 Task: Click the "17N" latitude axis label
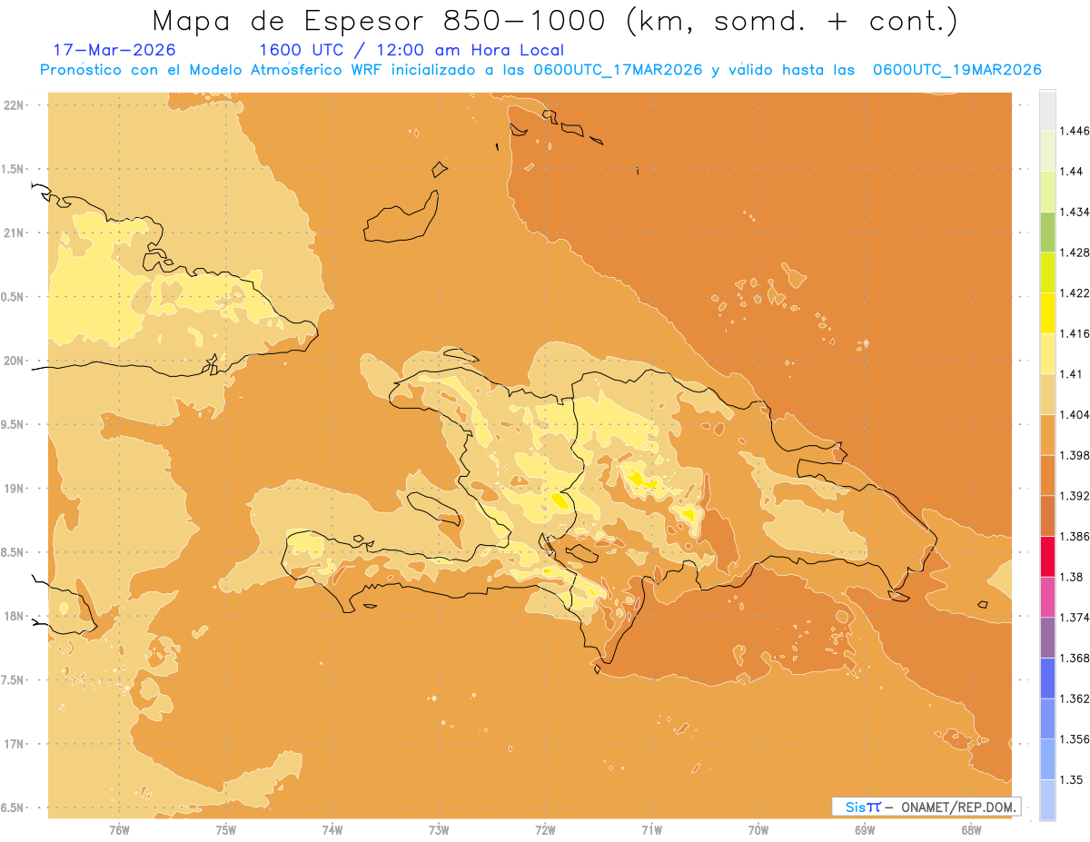point(15,744)
